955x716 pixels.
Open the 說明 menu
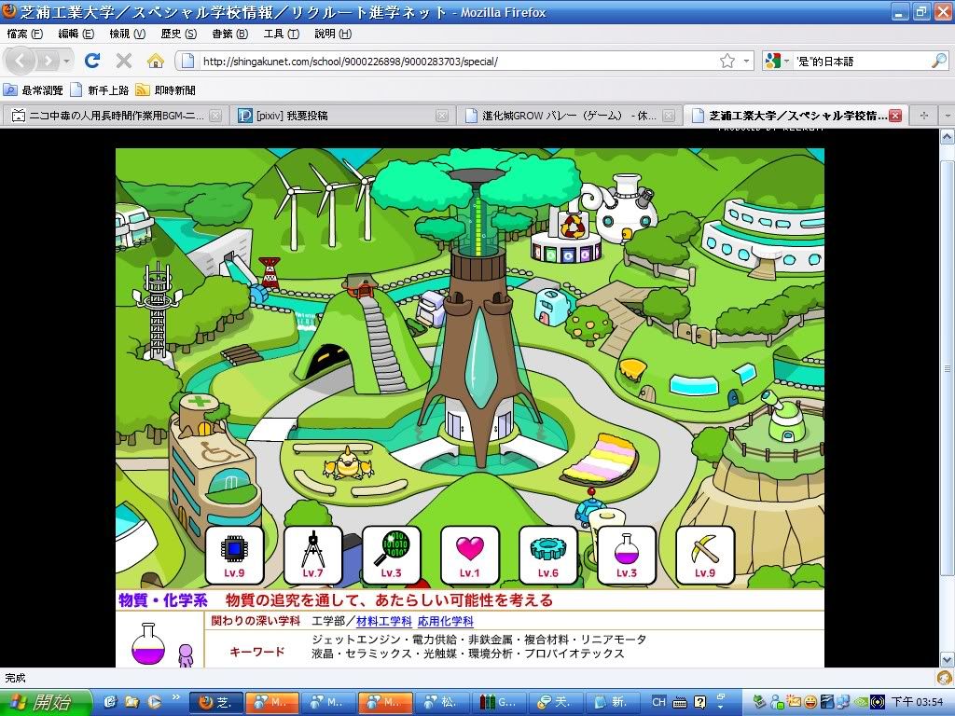[x=333, y=34]
